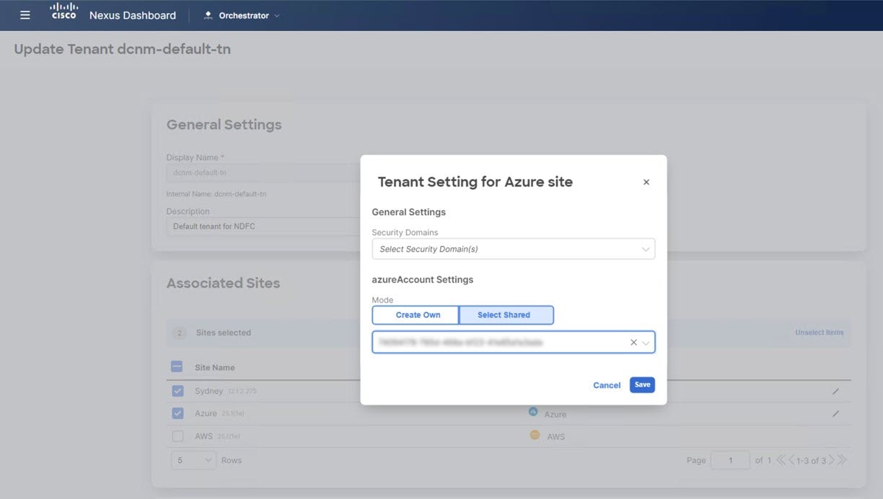Close the Tenant Setting for Azure site dialog
The image size is (883, 499).
646,182
